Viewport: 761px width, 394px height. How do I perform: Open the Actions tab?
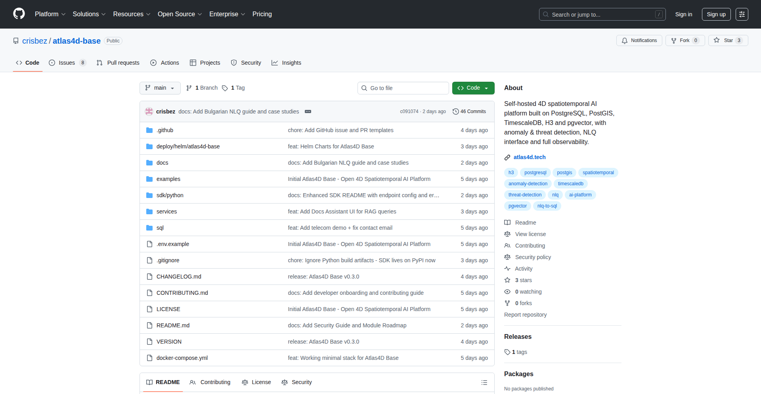(164, 63)
